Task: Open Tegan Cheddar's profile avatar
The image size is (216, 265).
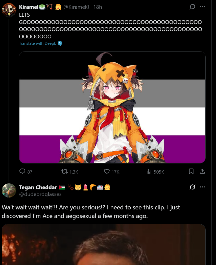Action: [x=9, y=190]
